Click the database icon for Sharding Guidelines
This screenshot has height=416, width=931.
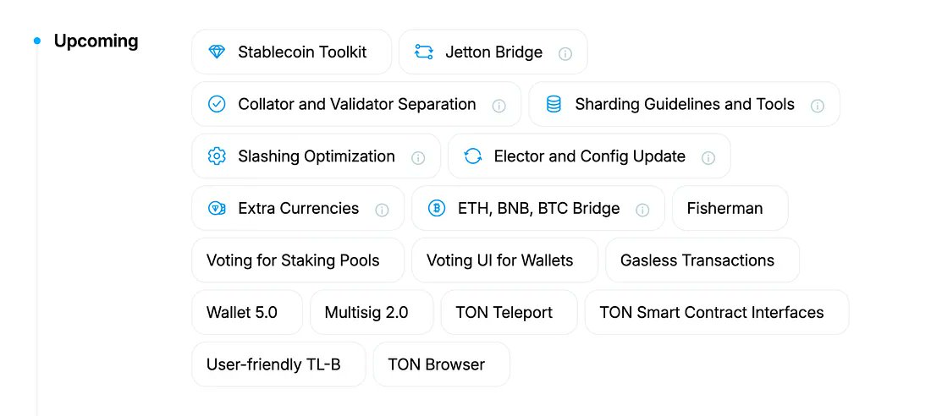coord(554,104)
